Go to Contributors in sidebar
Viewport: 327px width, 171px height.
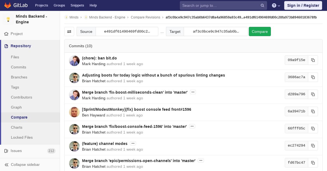tap(22, 97)
